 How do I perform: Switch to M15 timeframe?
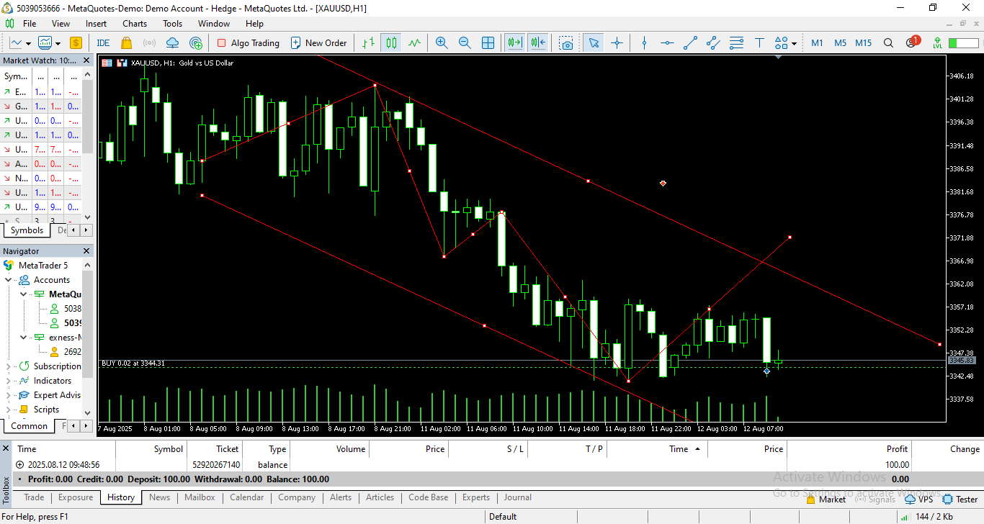(863, 43)
